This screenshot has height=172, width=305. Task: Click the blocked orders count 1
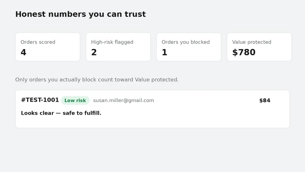pos(164,52)
